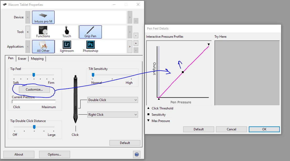Click the grip pen illustration
Viewport: 290px width, 161px height.
[x=76, y=99]
